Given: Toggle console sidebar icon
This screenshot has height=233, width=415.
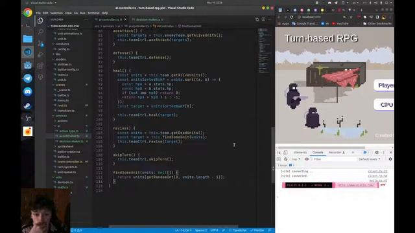Looking at the screenshot, I should [x=279, y=159].
